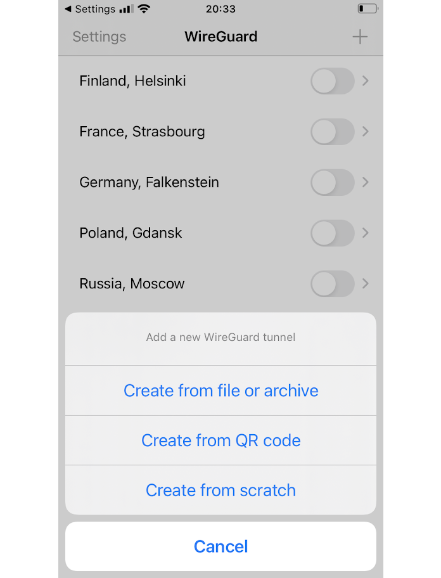Tap the cellular signal bars icon
The width and height of the screenshot is (441, 578).
(x=126, y=9)
